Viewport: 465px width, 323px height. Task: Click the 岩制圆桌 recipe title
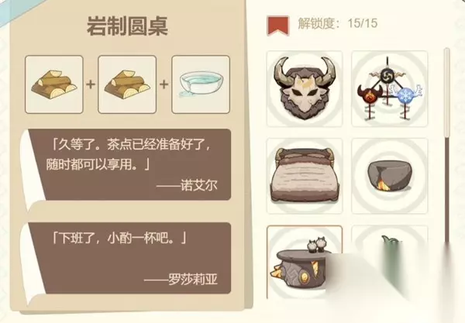point(128,26)
